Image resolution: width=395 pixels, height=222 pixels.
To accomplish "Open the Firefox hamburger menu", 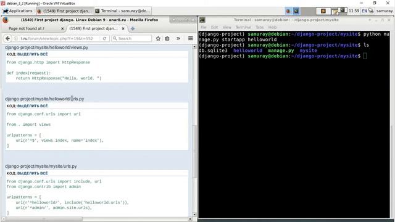I will 191,38.
